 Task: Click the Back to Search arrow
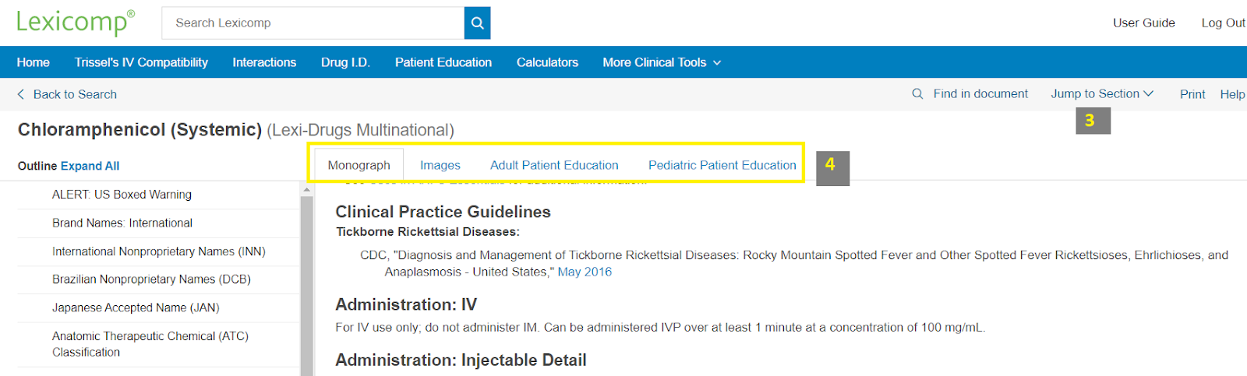point(21,94)
